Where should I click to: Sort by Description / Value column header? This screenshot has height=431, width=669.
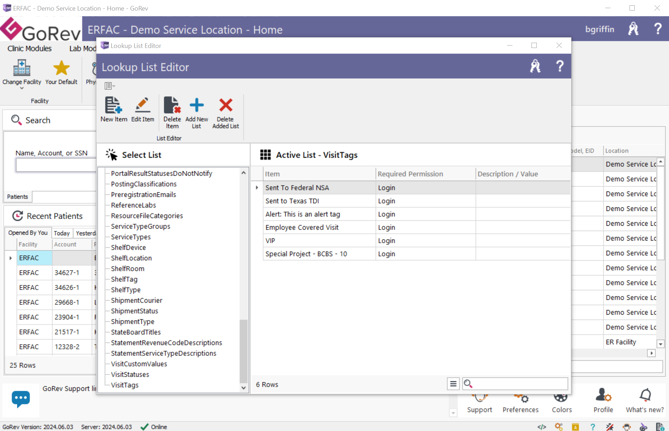pyautogui.click(x=523, y=174)
